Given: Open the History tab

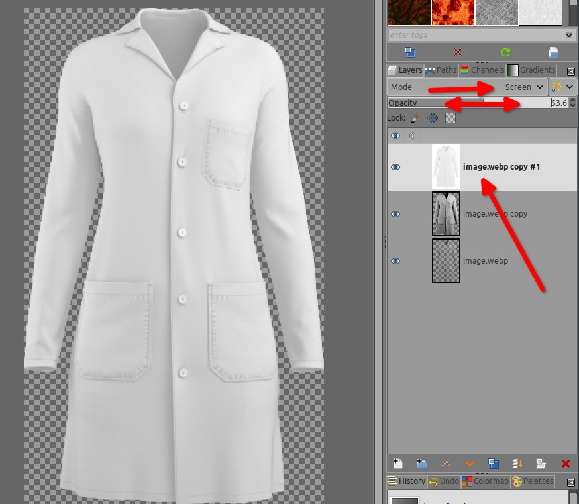Looking at the screenshot, I should point(407,481).
